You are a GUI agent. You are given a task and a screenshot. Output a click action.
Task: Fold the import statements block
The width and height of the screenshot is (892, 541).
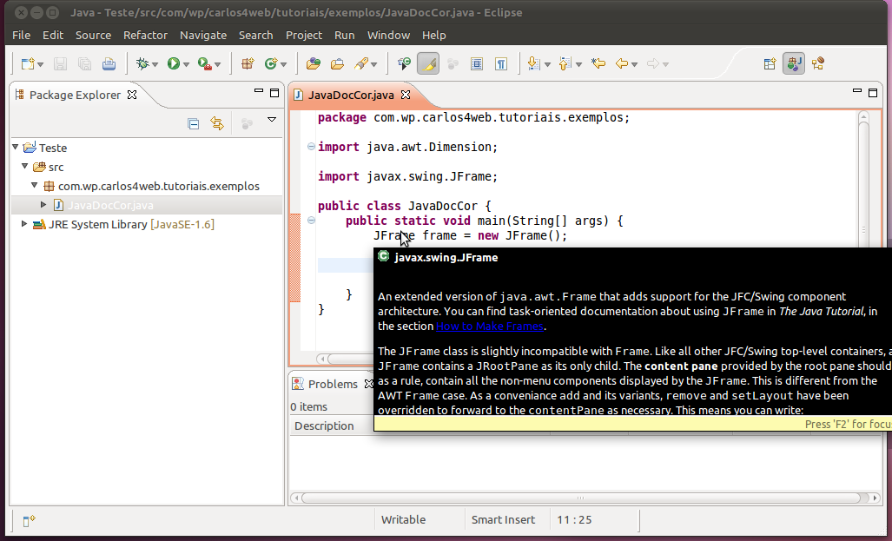click(311, 146)
